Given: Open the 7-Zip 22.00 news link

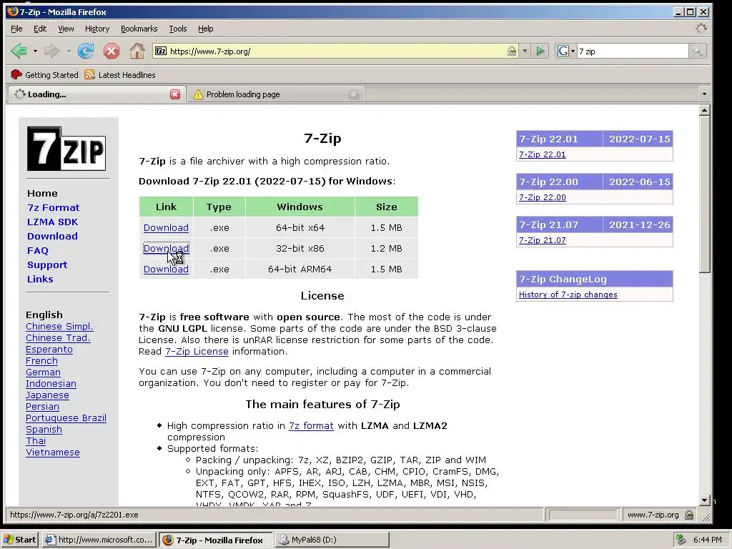Looking at the screenshot, I should [543, 197].
